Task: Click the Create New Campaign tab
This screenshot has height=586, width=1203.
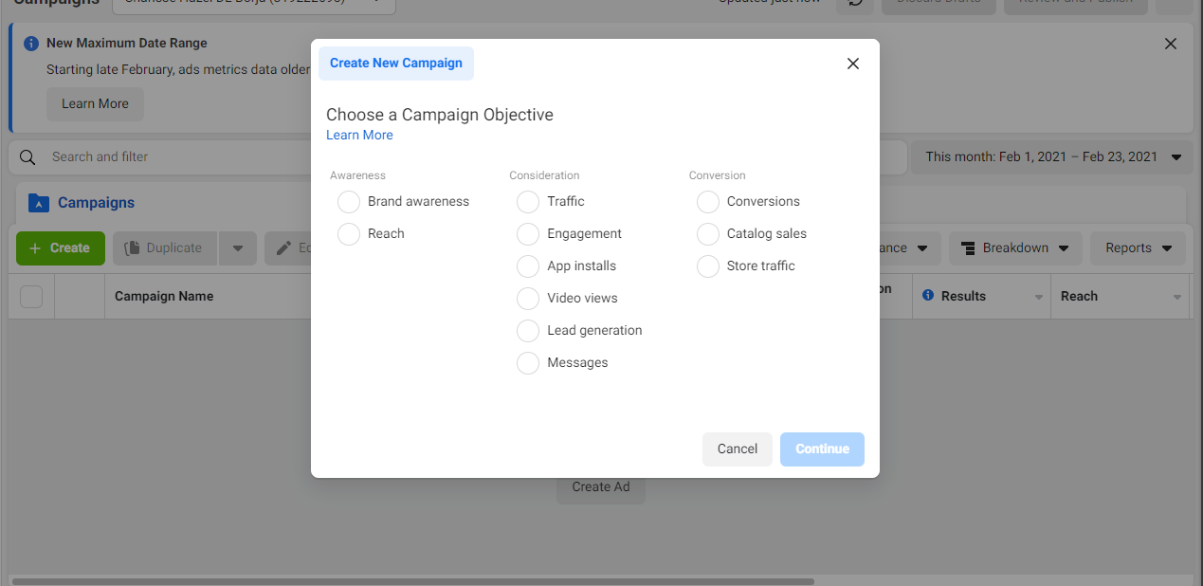Action: (x=396, y=64)
